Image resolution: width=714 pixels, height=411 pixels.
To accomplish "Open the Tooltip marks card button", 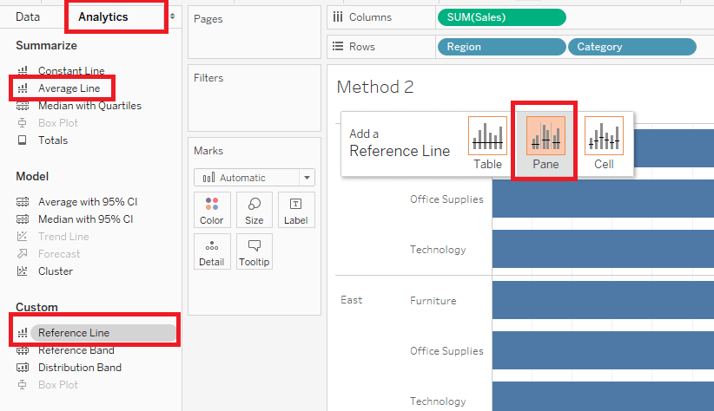I will click(255, 251).
